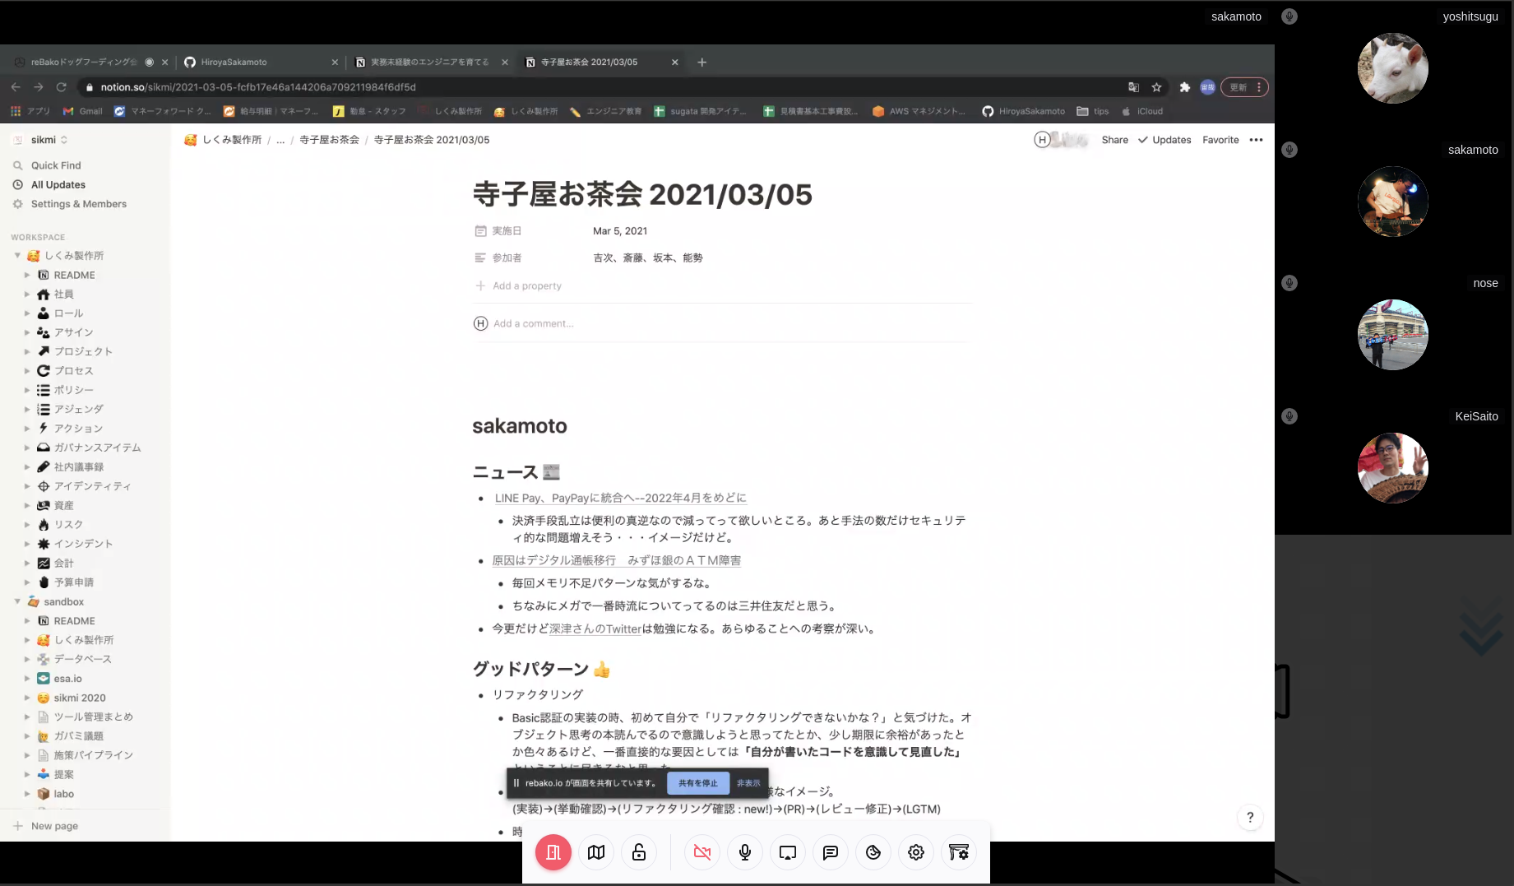The height and width of the screenshot is (886, 1514).
Task: Open the LINE Pay PayPay article link
Action: [618, 498]
